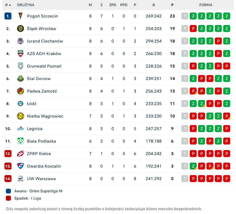
Task: Click the red position 12 badge
Action: click(x=8, y=154)
